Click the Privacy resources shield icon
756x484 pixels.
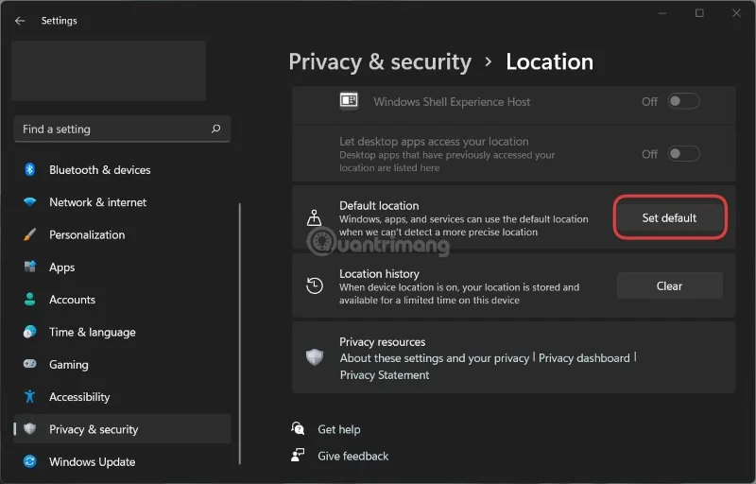tap(315, 357)
